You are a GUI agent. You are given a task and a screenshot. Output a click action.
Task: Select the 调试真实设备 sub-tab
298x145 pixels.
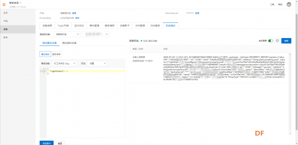coord(49,43)
